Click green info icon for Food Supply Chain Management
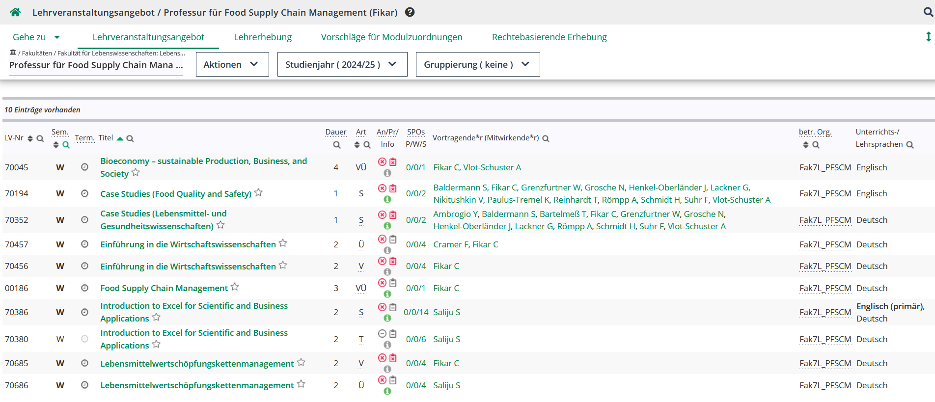The width and height of the screenshot is (935, 402). coord(387,294)
